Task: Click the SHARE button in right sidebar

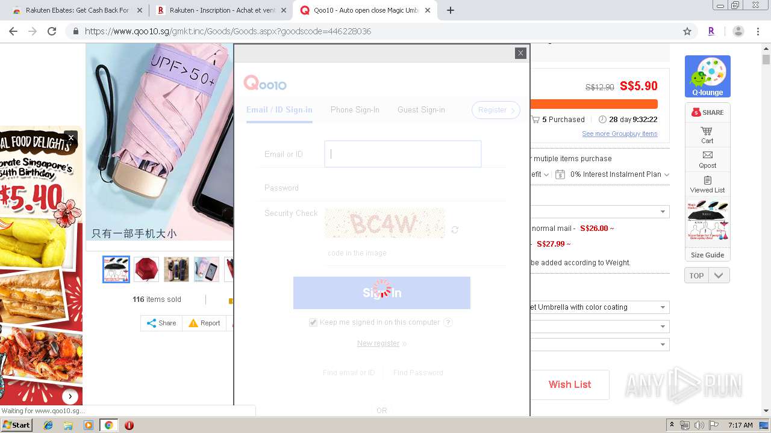Action: click(x=707, y=112)
